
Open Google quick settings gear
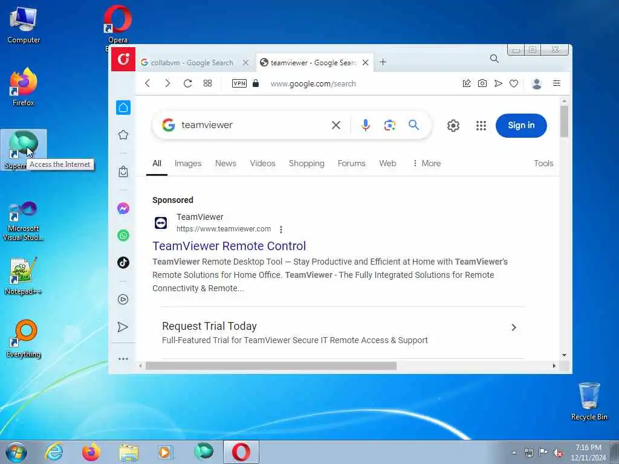click(453, 126)
